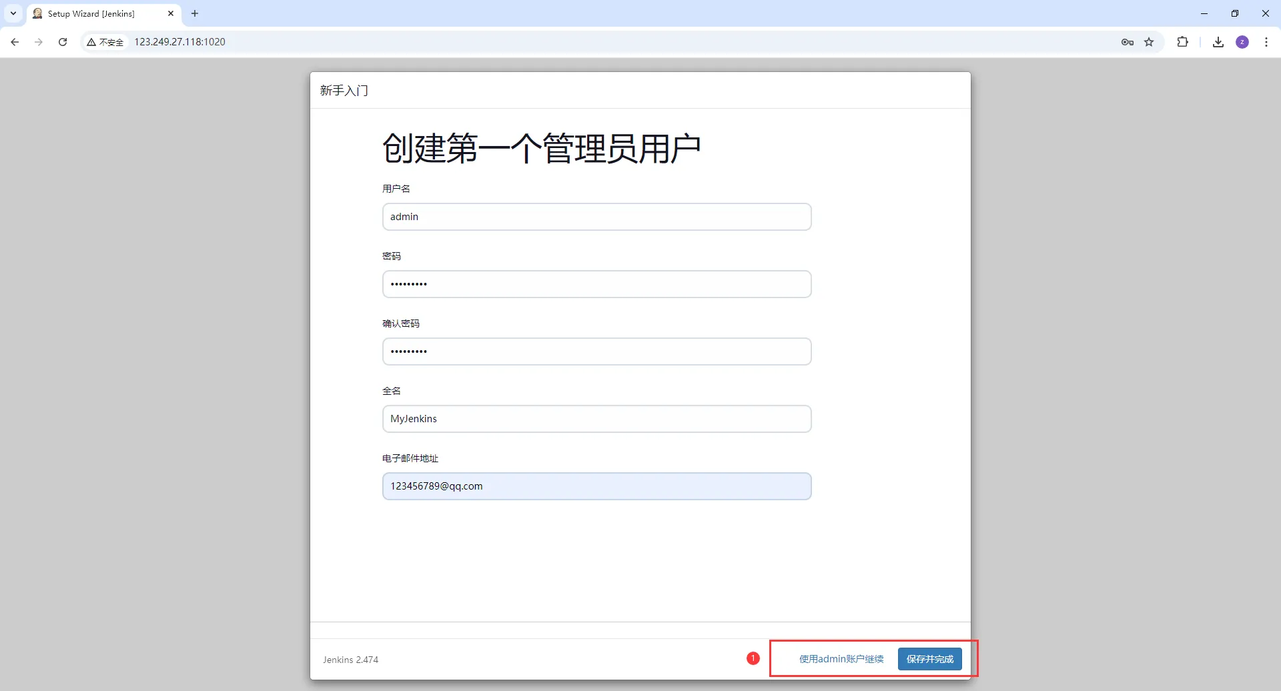The height and width of the screenshot is (691, 1281).
Task: Bookmark this page with the star icon
Action: [x=1149, y=42]
